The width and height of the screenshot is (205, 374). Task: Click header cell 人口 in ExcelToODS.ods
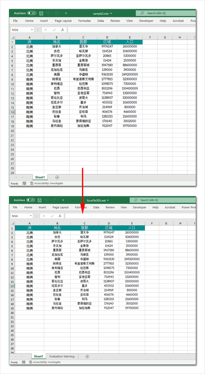coord(132,228)
